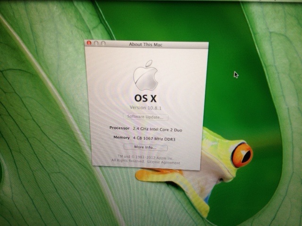The width and height of the screenshot is (302, 226).
Task: Close the About This Mac window
Action: click(89, 43)
